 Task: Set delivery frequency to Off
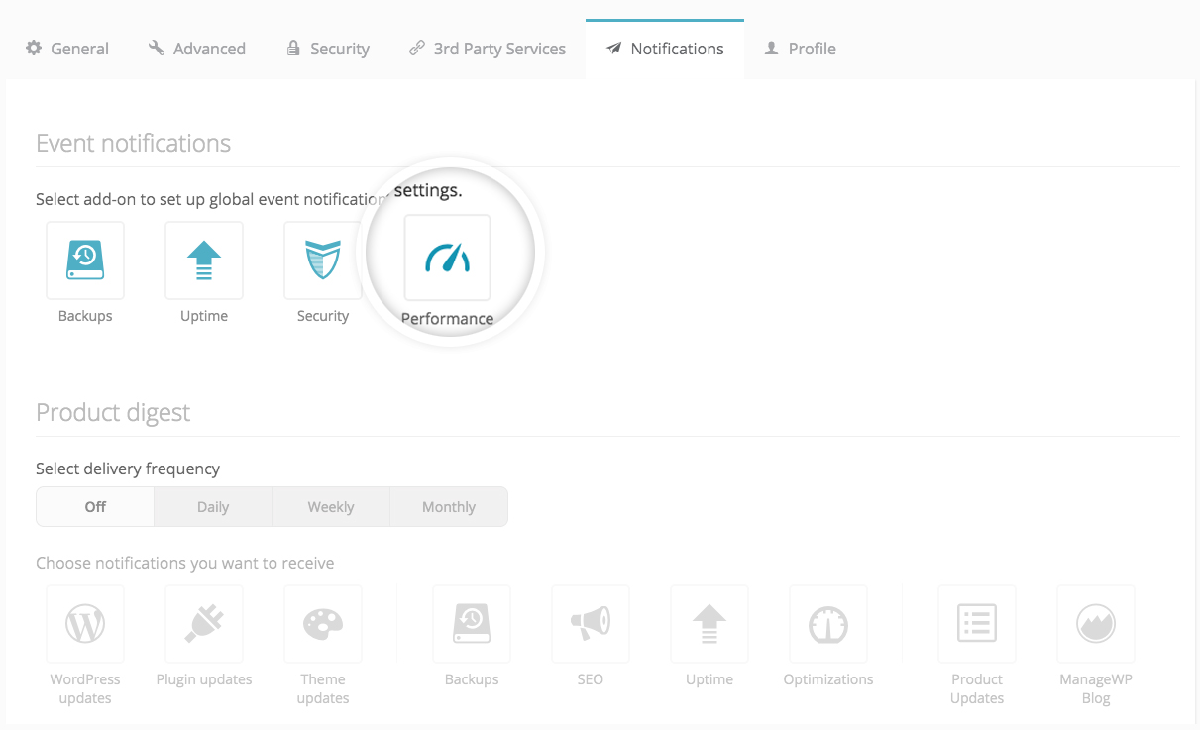coord(95,507)
